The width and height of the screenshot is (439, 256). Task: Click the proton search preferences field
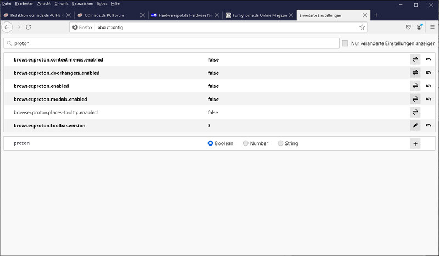(x=171, y=43)
